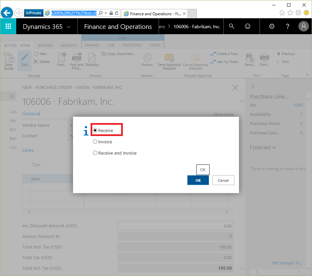Click the Send... ribbon icon
This screenshot has height=276, width=312.
(x=250, y=59)
